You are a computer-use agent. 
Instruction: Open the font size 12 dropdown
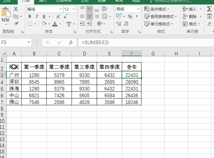(74, 9)
